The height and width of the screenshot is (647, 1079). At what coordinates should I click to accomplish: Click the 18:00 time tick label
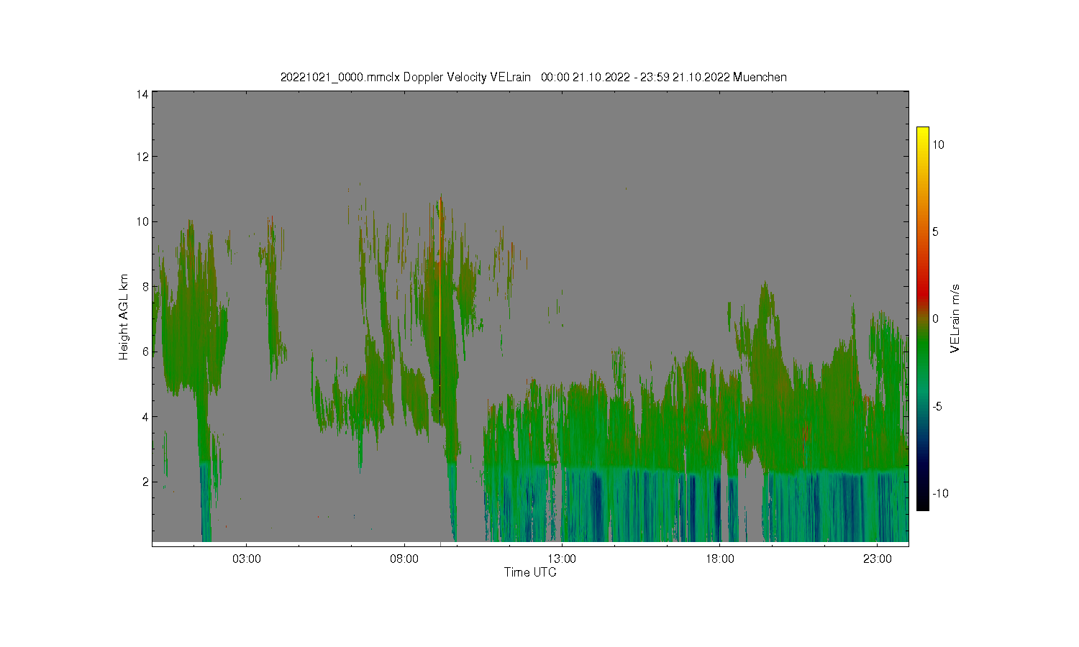tap(719, 559)
